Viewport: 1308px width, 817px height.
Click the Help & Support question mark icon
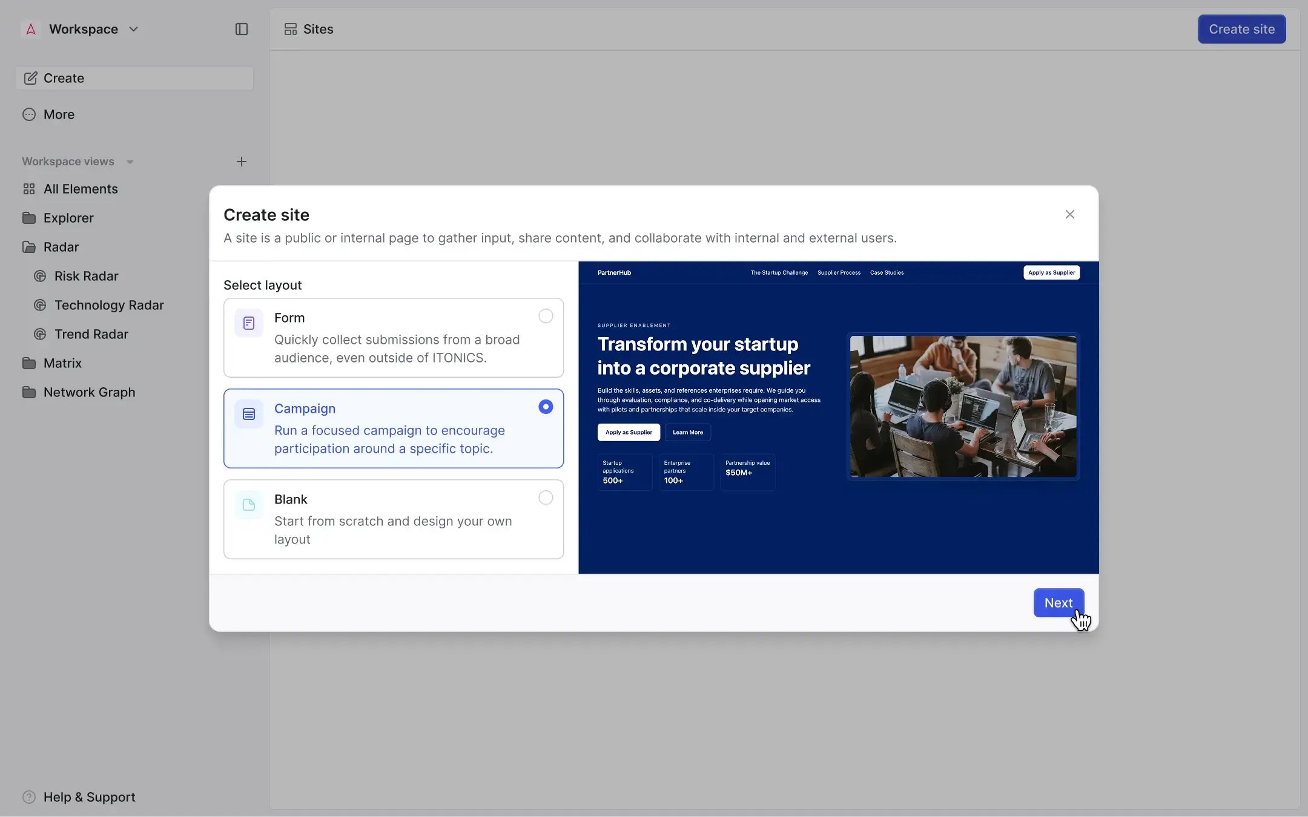tap(30, 796)
